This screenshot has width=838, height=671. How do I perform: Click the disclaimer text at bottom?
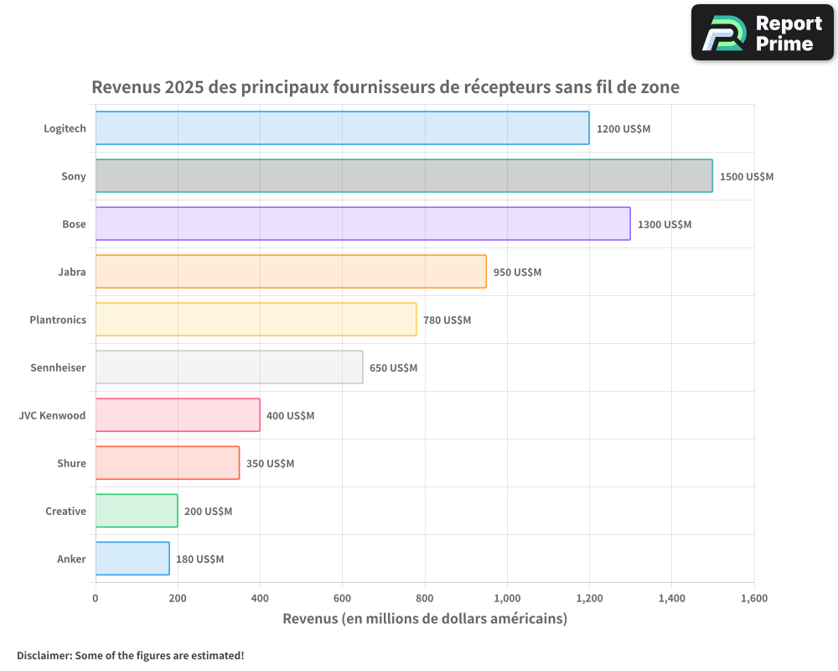click(131, 655)
